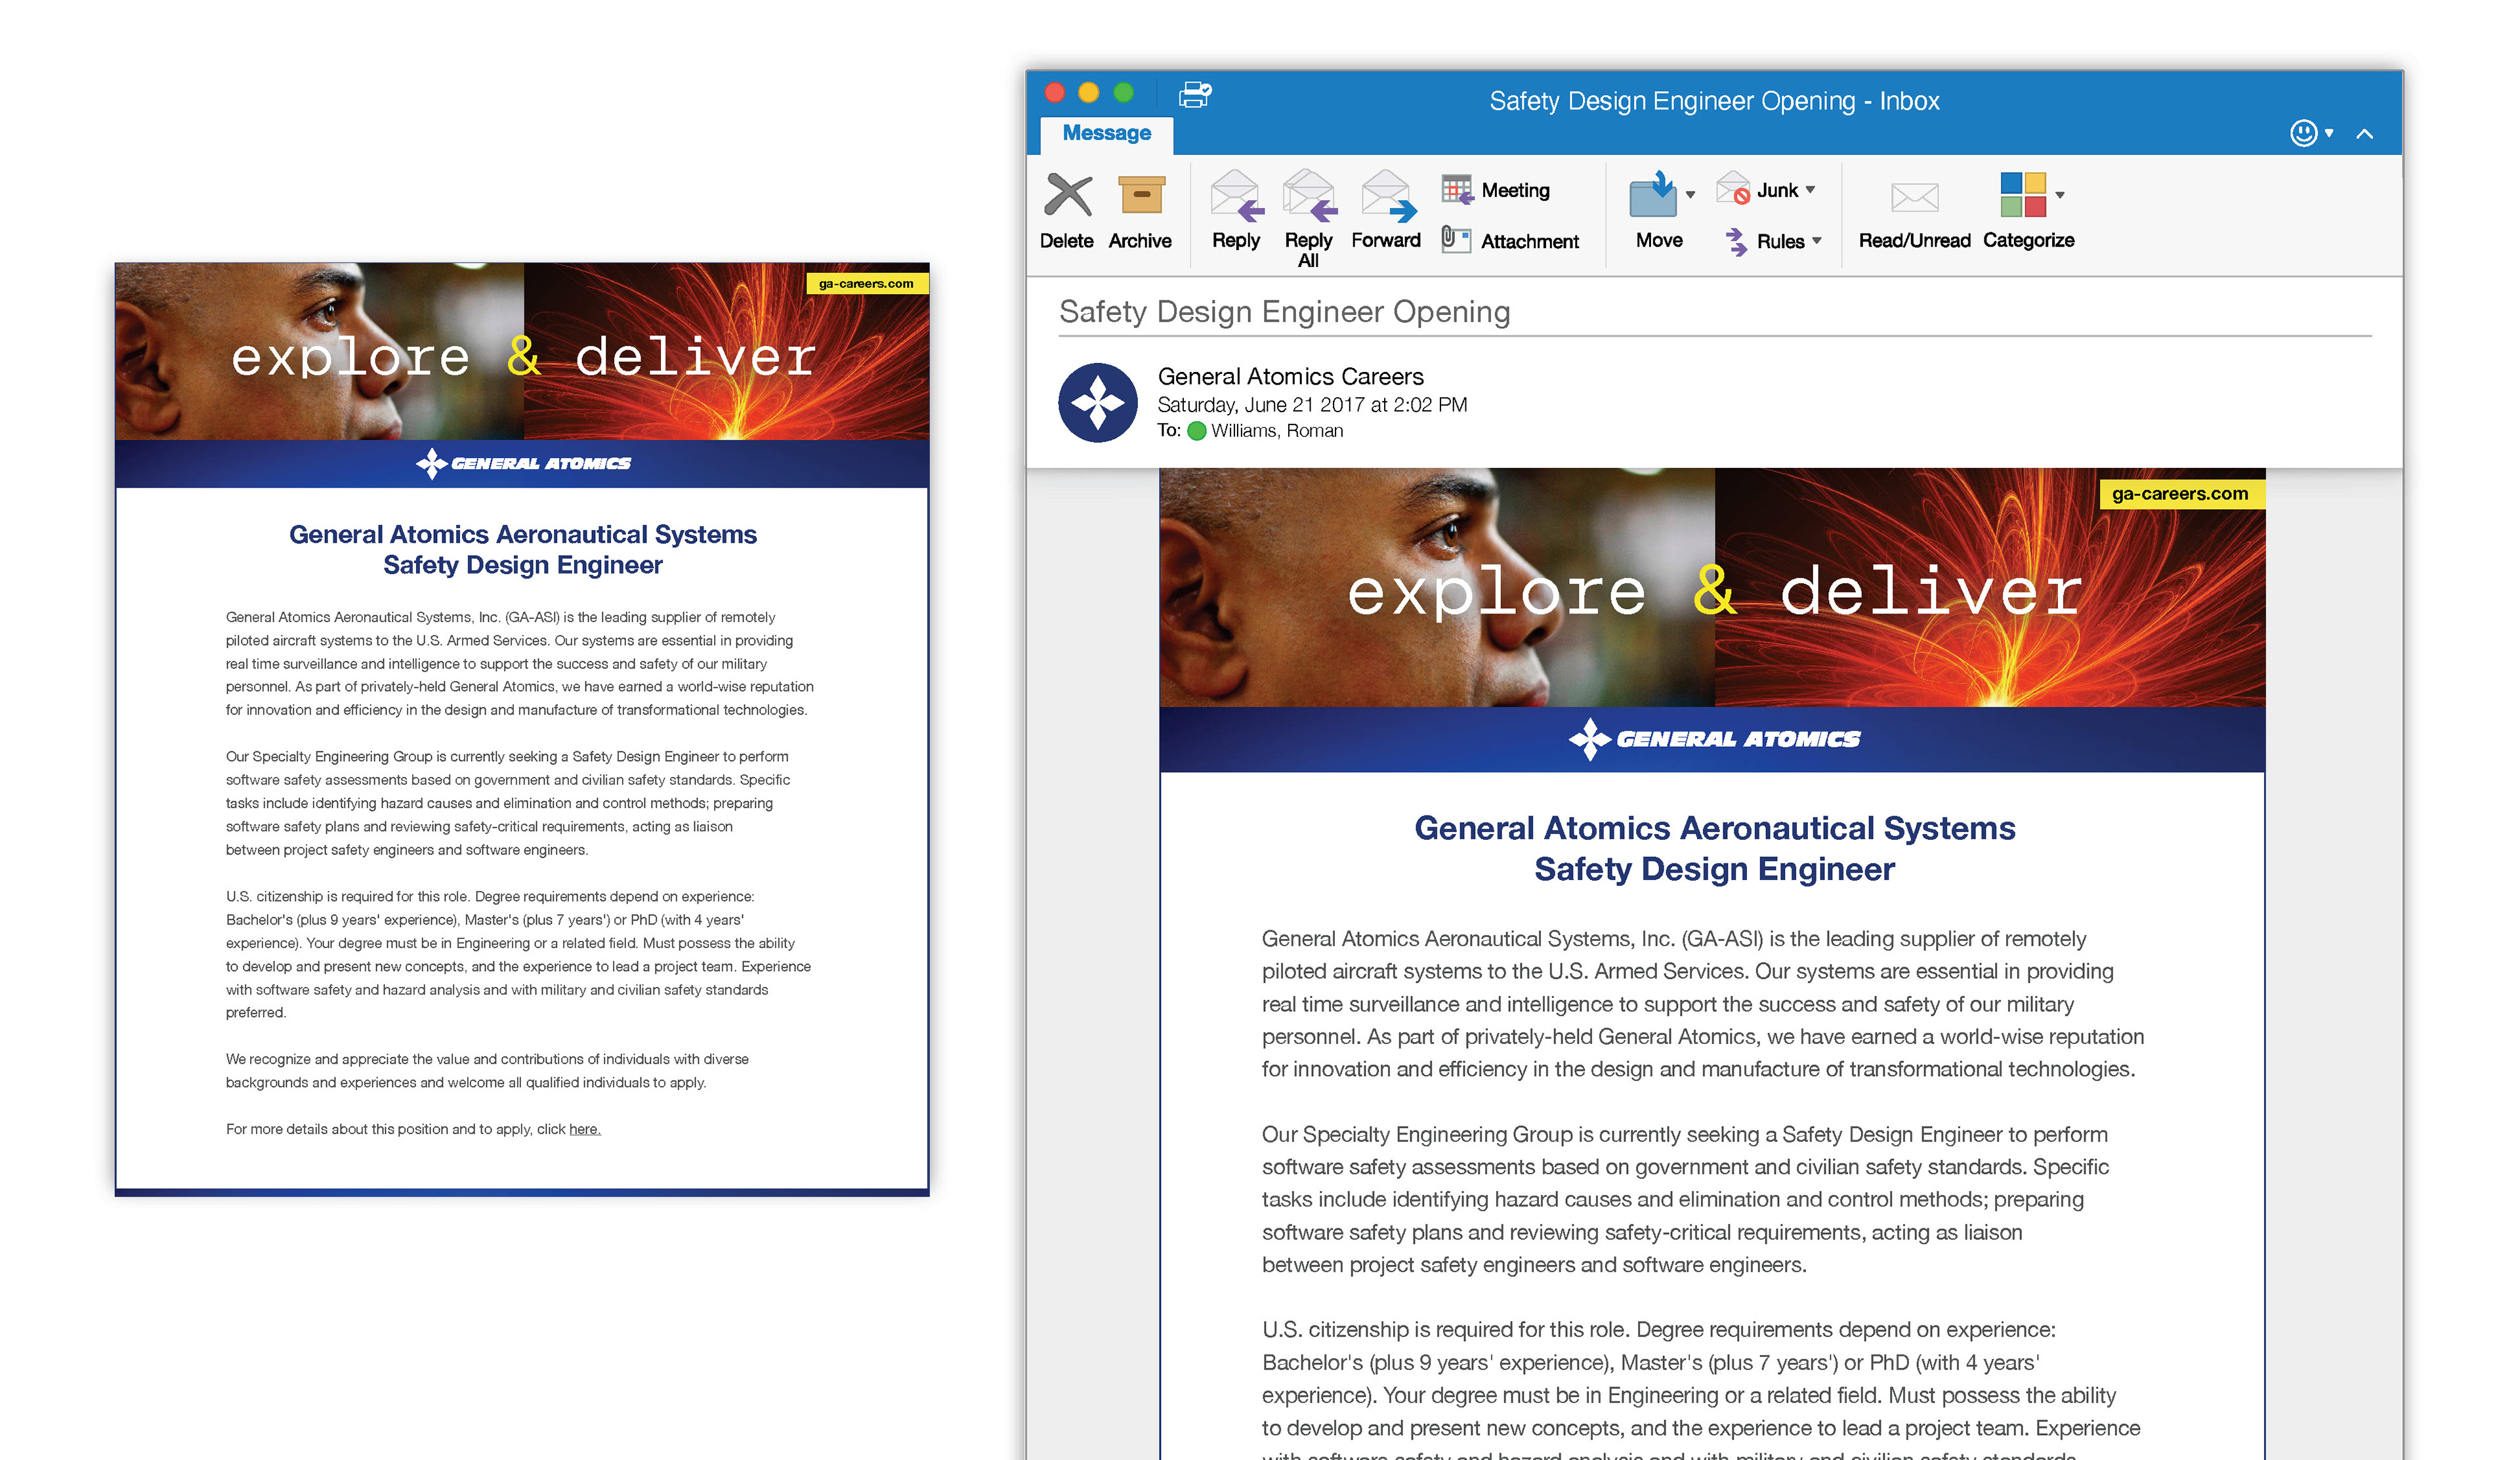Click the 'here' apply link
The width and height of the screenshot is (2520, 1460).
(x=584, y=1130)
